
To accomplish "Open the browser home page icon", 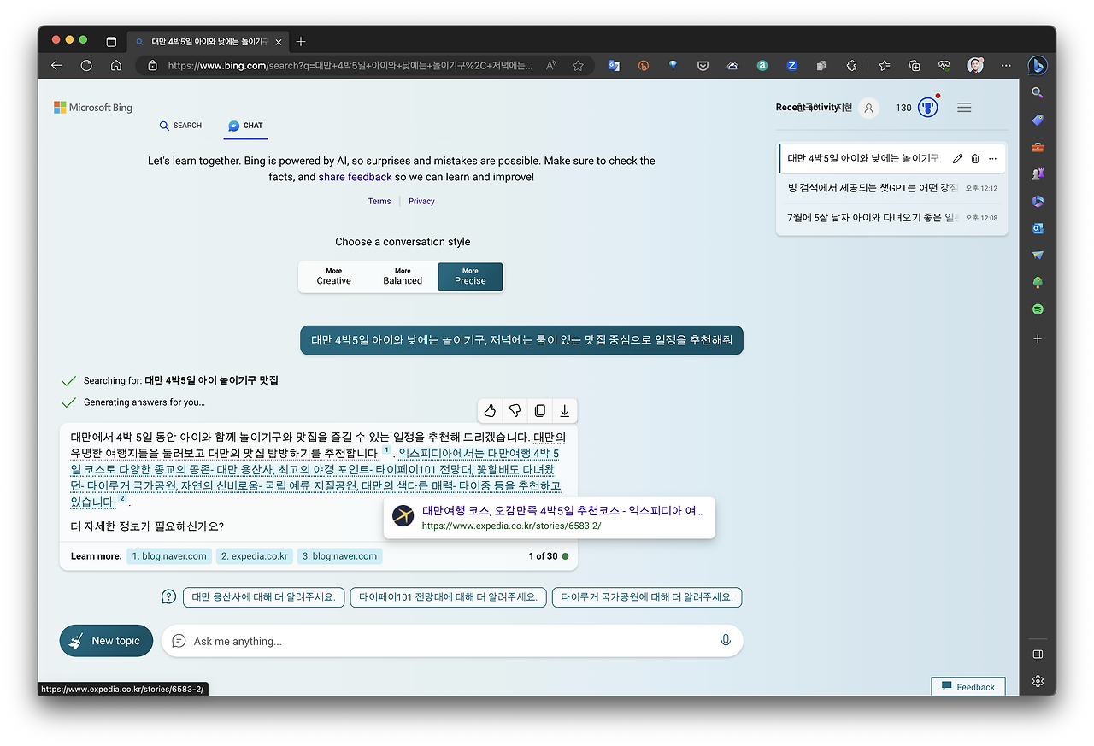I will click(116, 66).
